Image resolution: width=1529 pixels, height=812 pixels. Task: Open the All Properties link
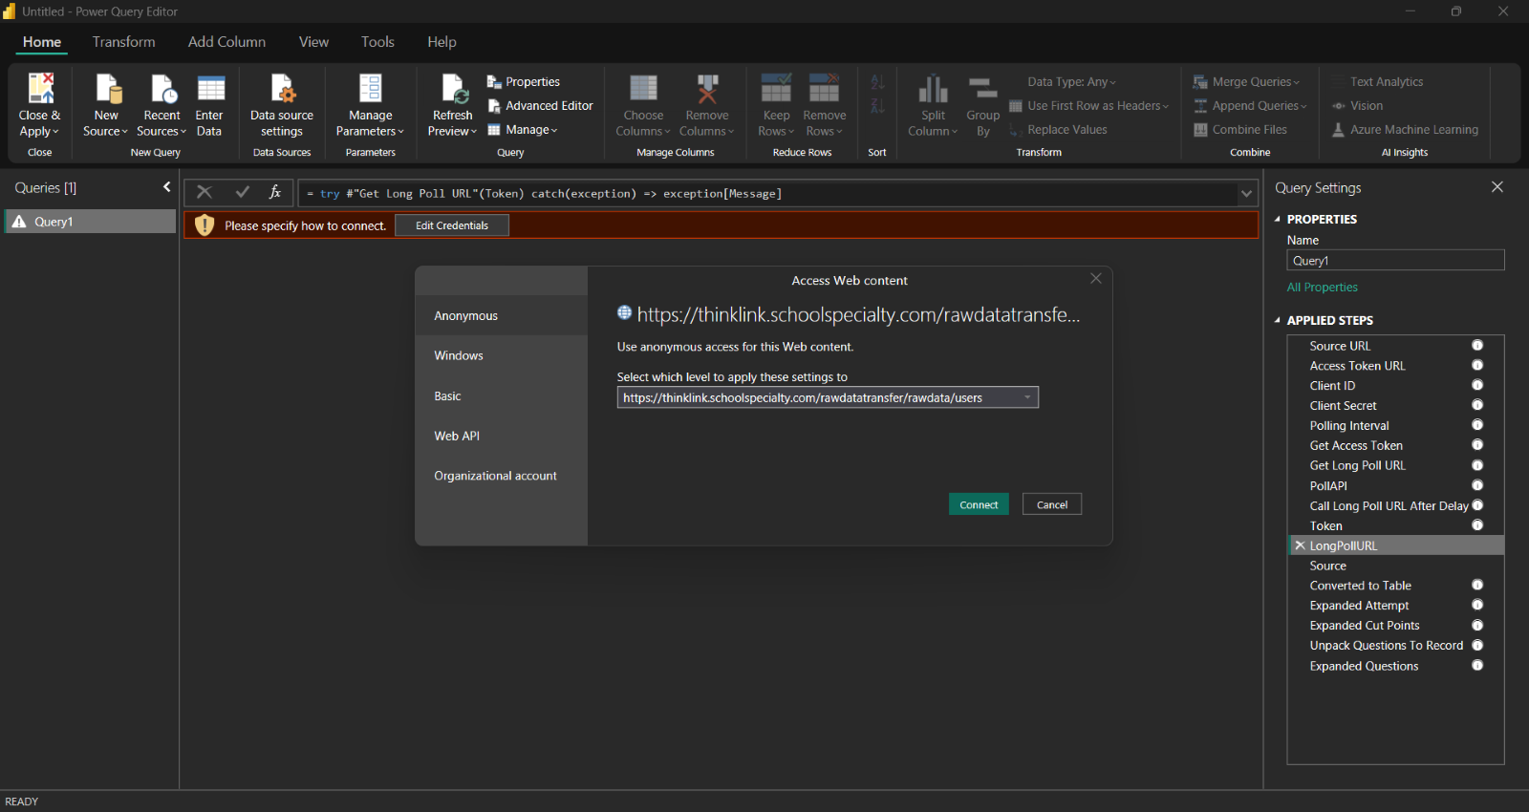(1322, 288)
